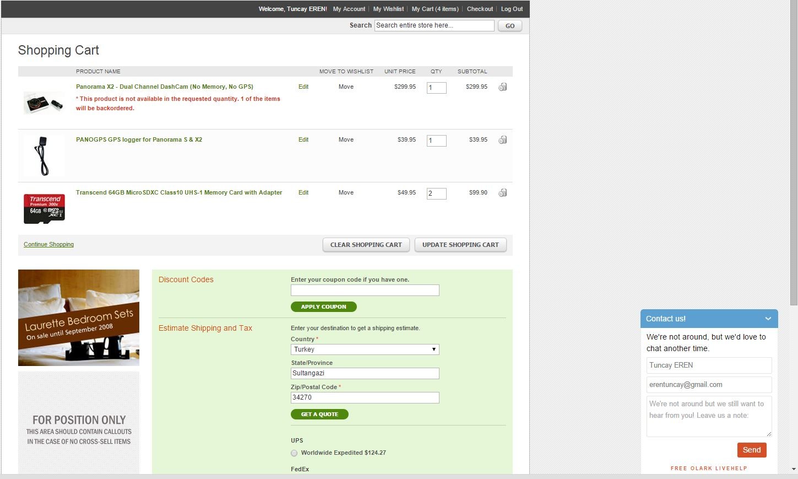Move Panorama X2 DashCam to wishlist
Image resolution: width=798 pixels, height=479 pixels.
click(346, 87)
